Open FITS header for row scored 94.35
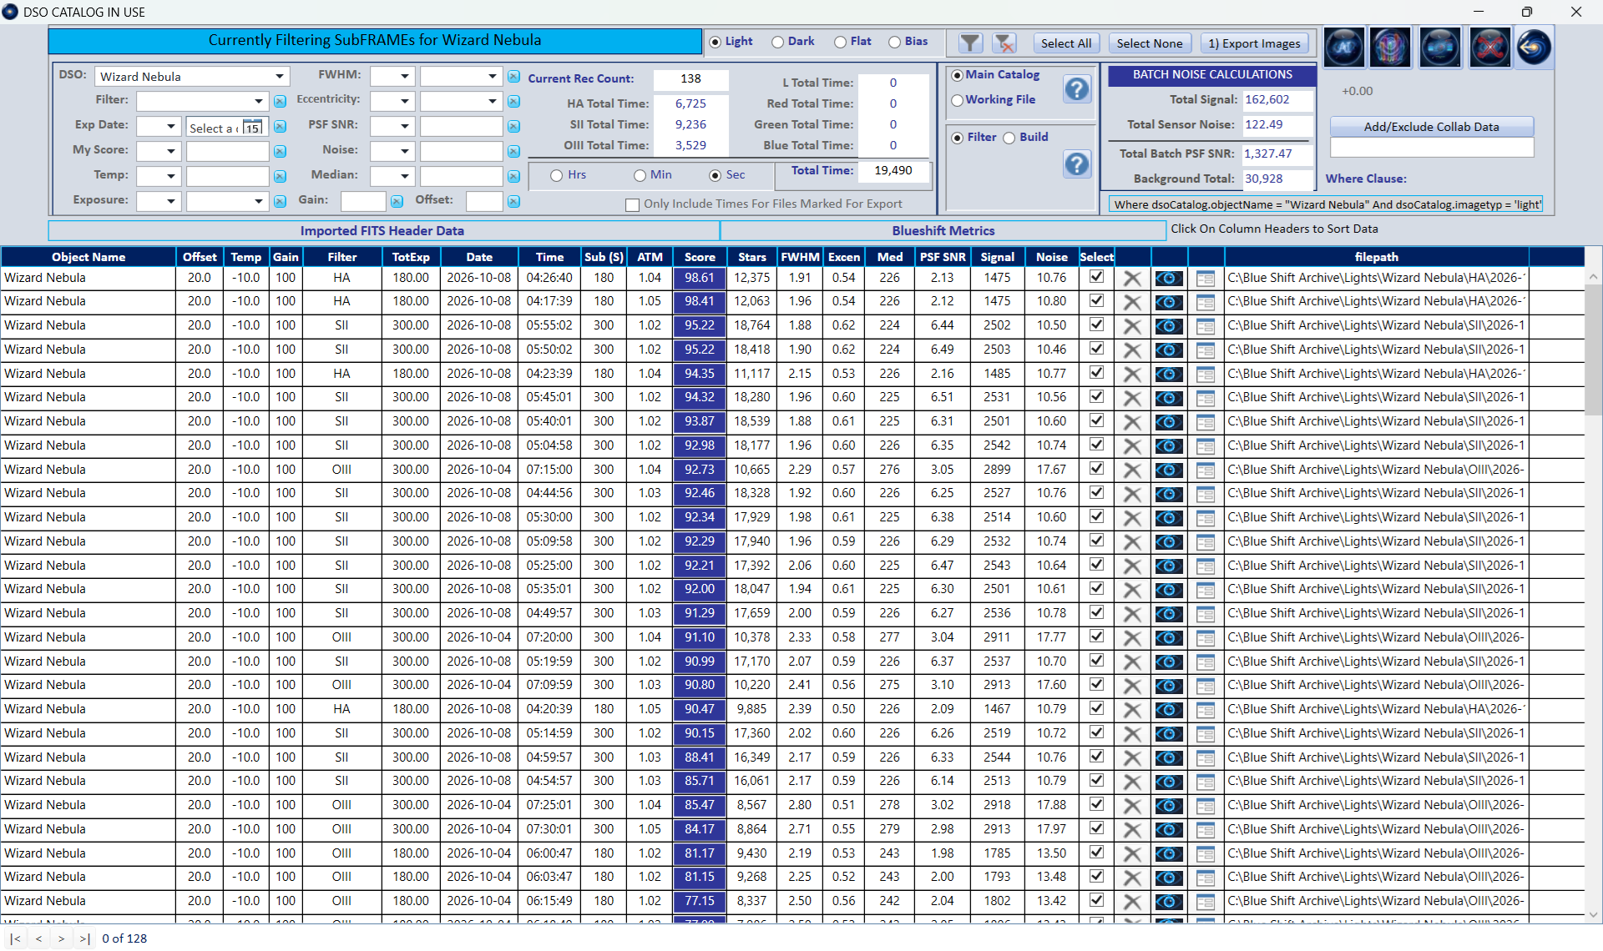 pos(1205,375)
